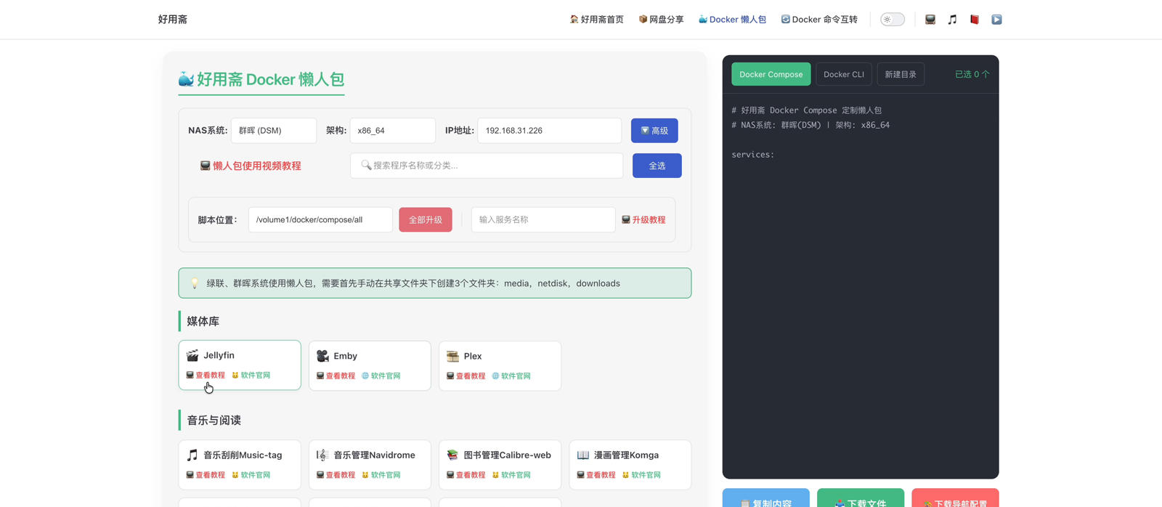The height and width of the screenshot is (507, 1162).
Task: Open the NAS系统 dropdown showing 群晖 (DSM)
Action: pos(274,131)
